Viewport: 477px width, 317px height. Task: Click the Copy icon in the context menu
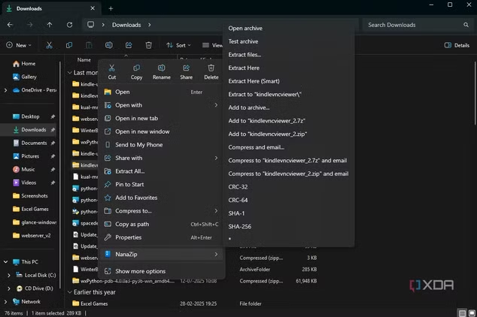pos(137,68)
